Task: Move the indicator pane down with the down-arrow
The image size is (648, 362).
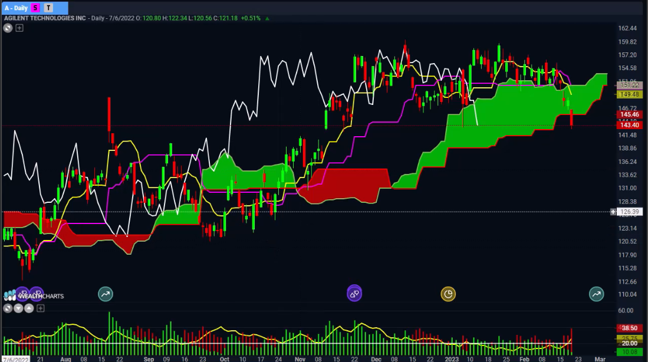Action: point(18,308)
